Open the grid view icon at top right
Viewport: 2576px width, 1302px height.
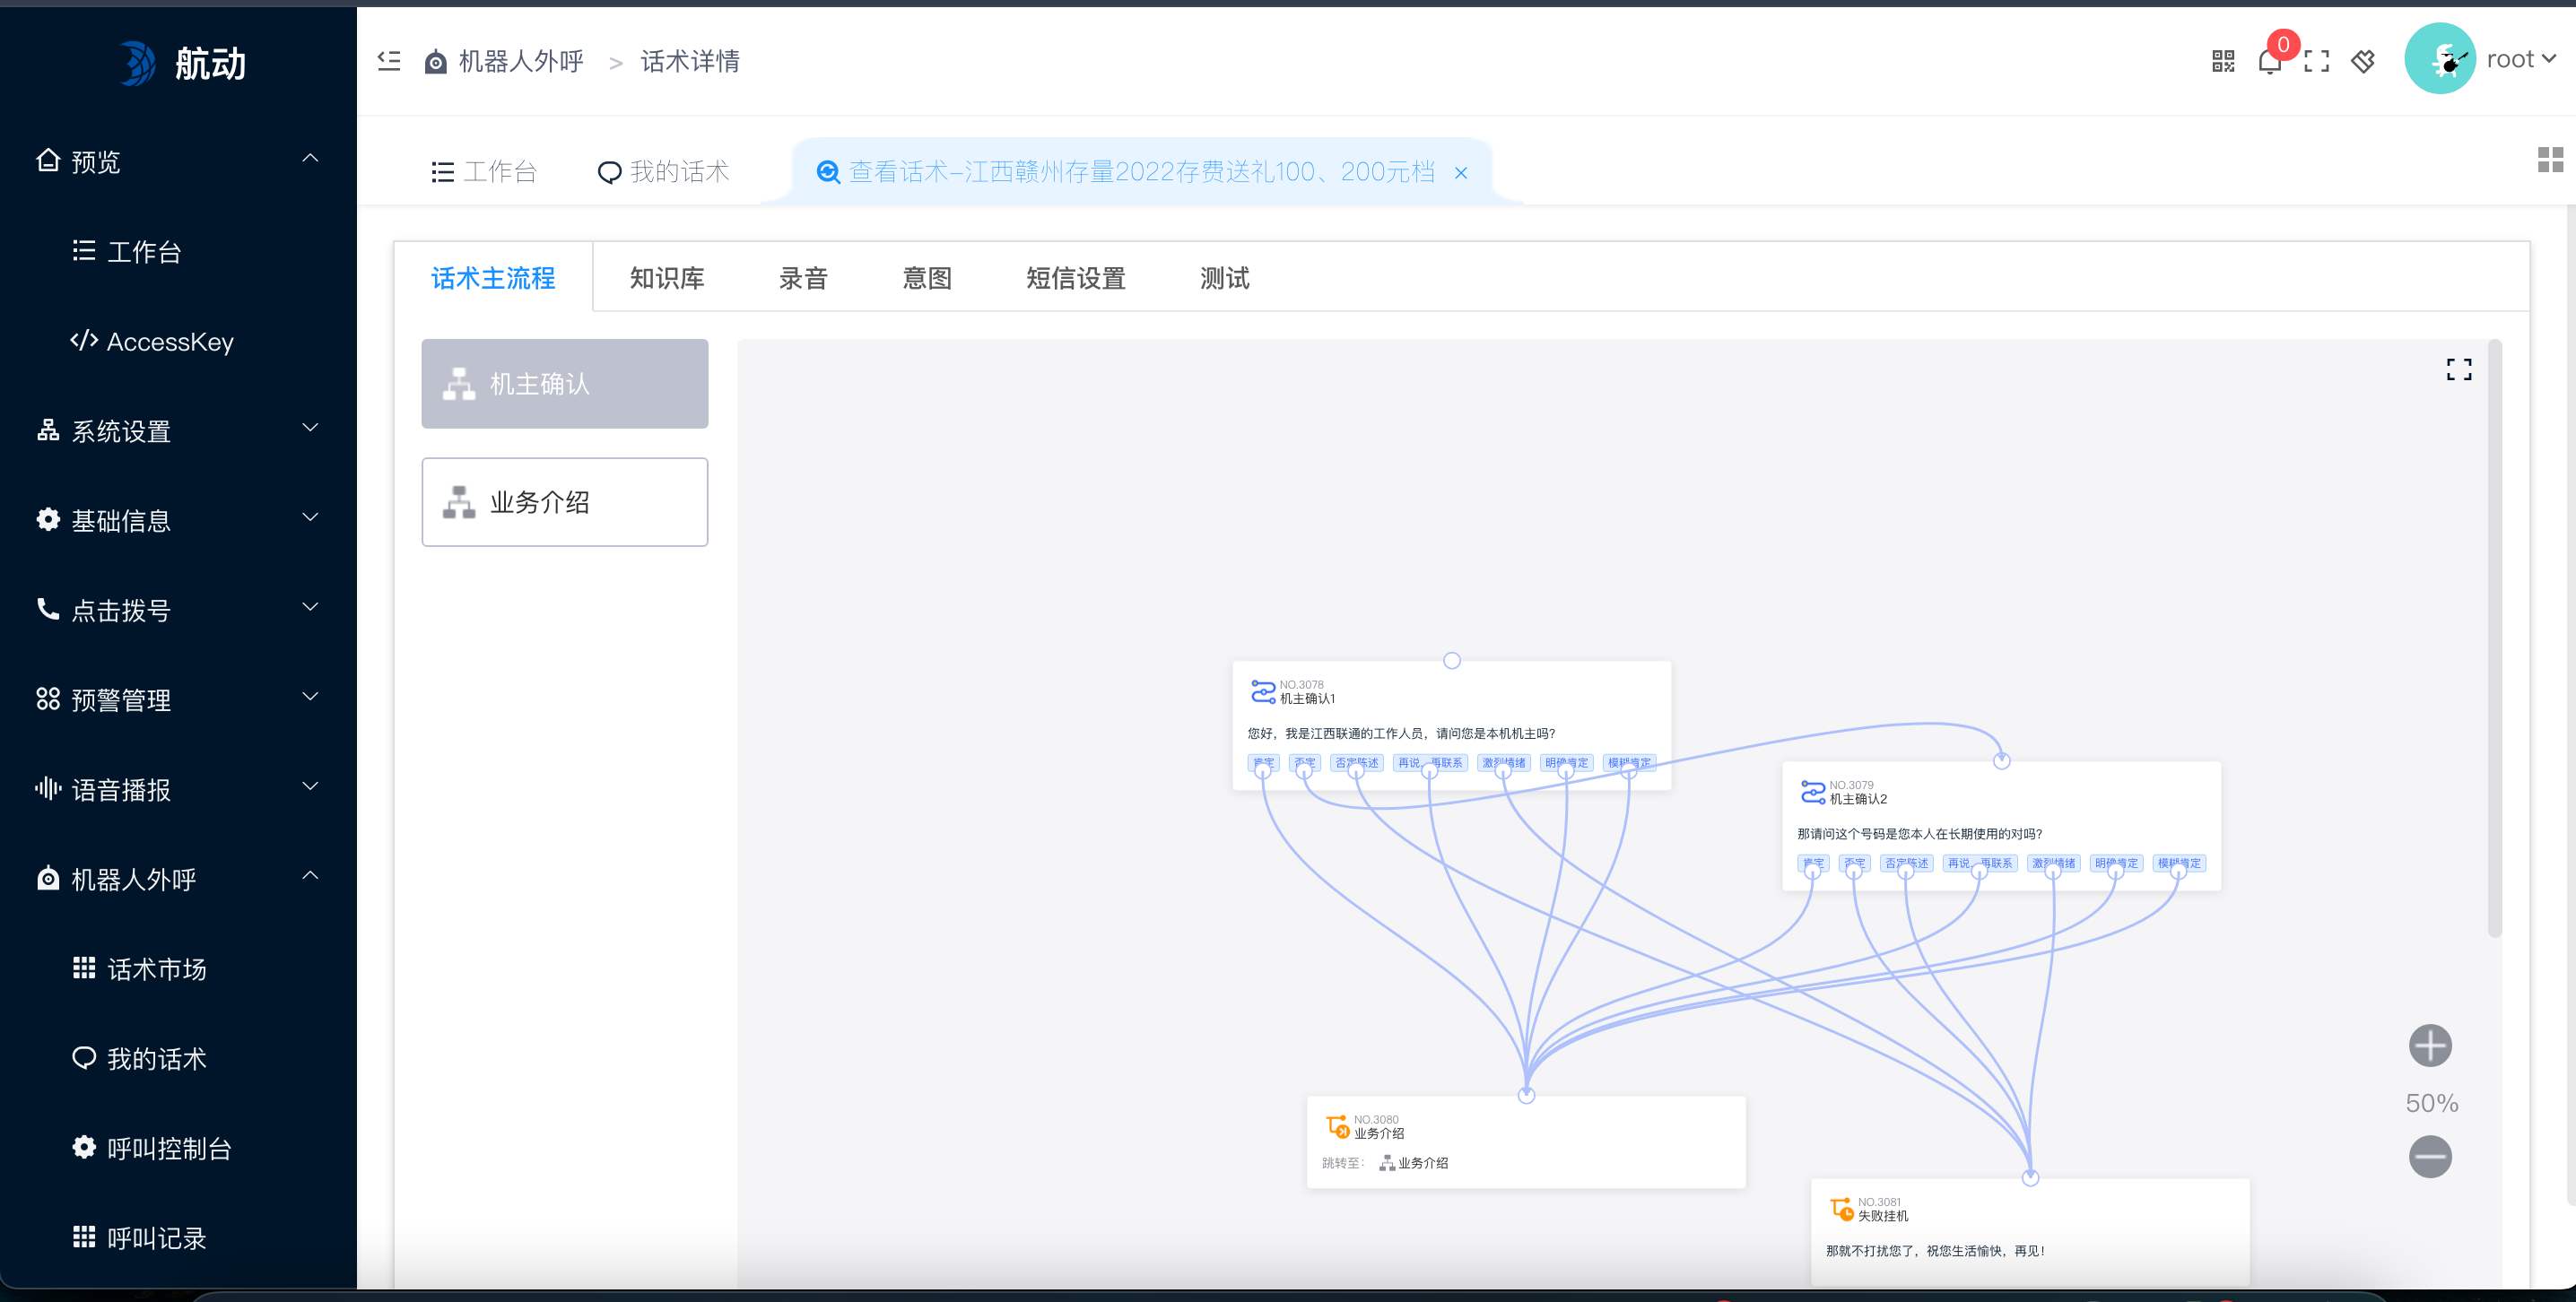coord(2549,159)
